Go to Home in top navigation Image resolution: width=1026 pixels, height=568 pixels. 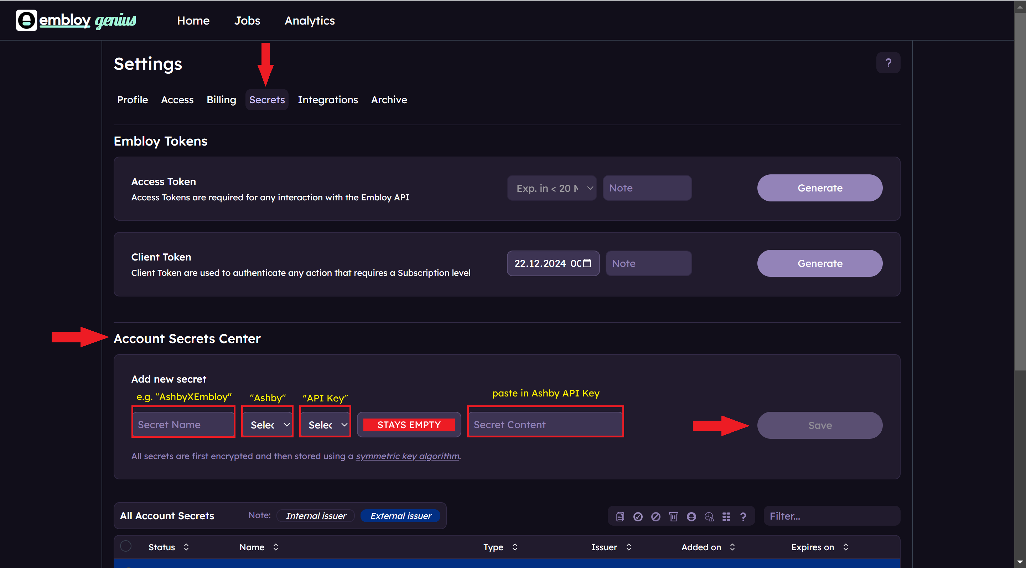tap(193, 20)
